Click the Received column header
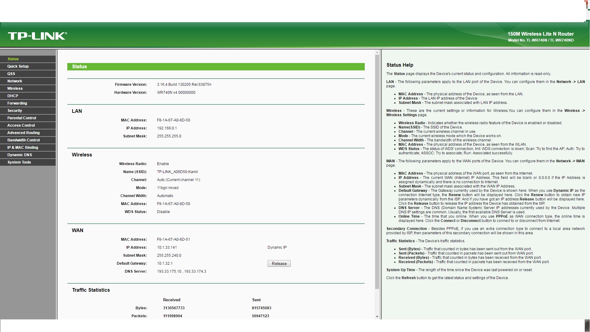This screenshot has height=332, width=590. click(x=172, y=300)
